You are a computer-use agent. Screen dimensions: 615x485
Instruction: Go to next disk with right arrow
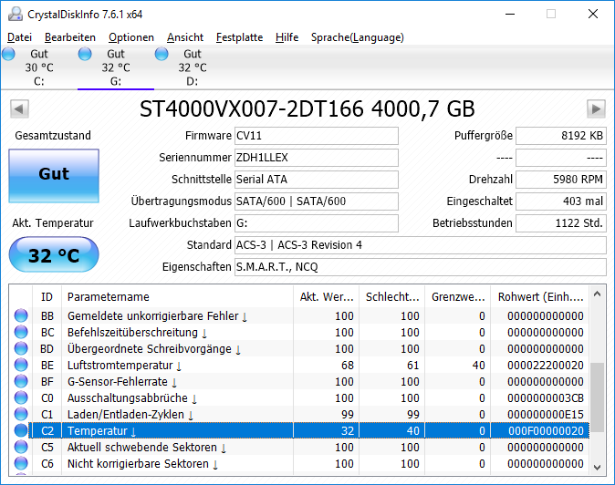tap(596, 108)
